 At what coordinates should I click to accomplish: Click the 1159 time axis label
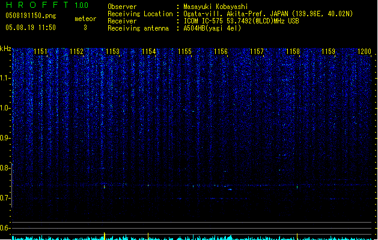point(328,51)
